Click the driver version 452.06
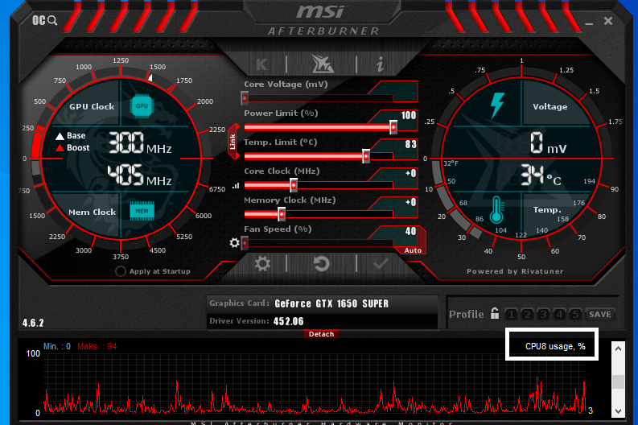 (x=289, y=321)
